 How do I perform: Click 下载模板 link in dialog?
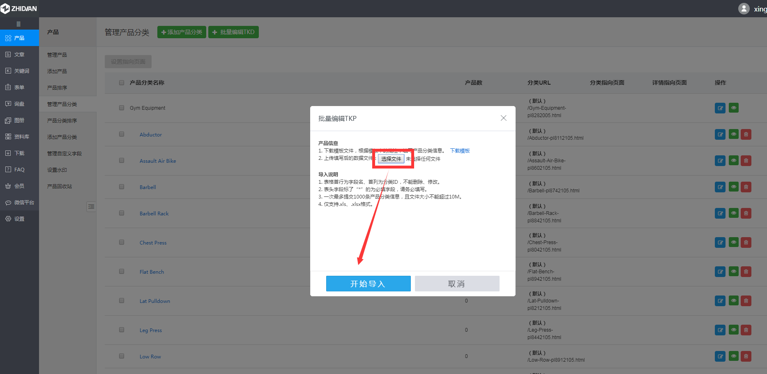click(460, 151)
